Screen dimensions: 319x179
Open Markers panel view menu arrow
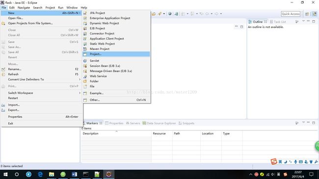click(303, 123)
